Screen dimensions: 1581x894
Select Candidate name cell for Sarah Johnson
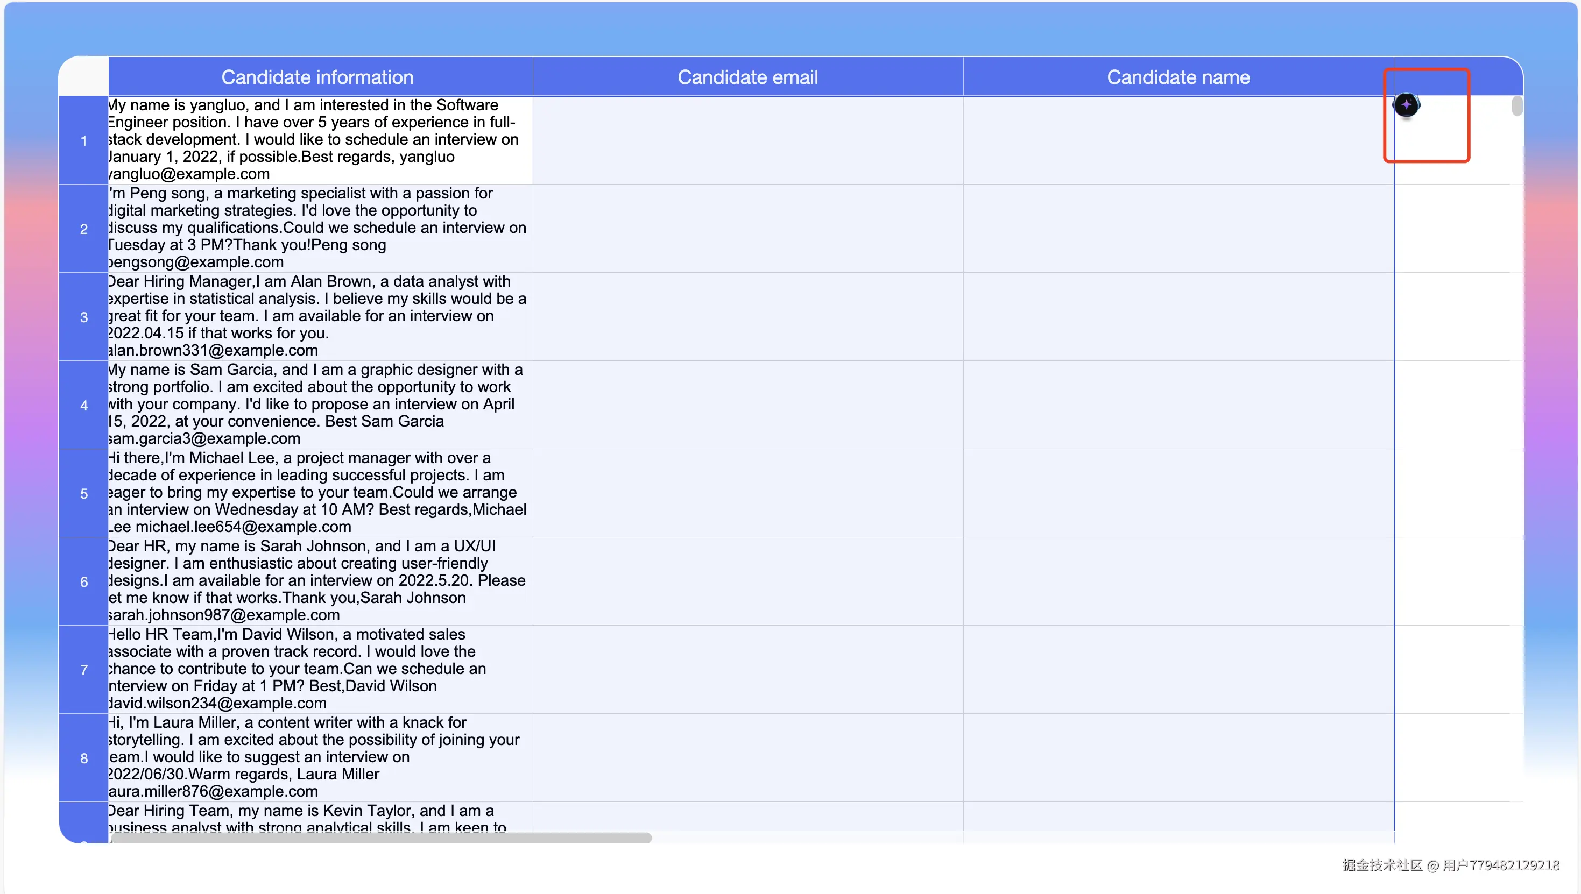click(x=1177, y=581)
